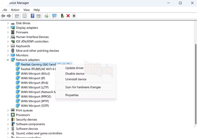The height and width of the screenshot is (138, 197).
Task: Click the red X Uninstall device icon
Action: [68, 16]
